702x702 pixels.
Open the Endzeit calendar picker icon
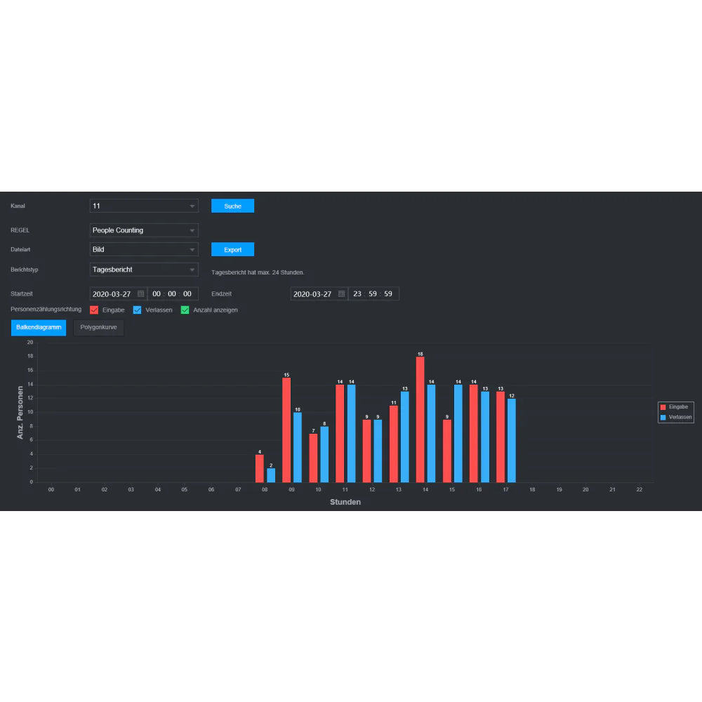(341, 294)
